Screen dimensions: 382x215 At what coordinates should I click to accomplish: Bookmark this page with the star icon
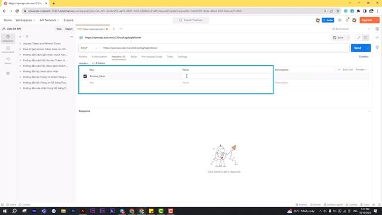coord(338,11)
